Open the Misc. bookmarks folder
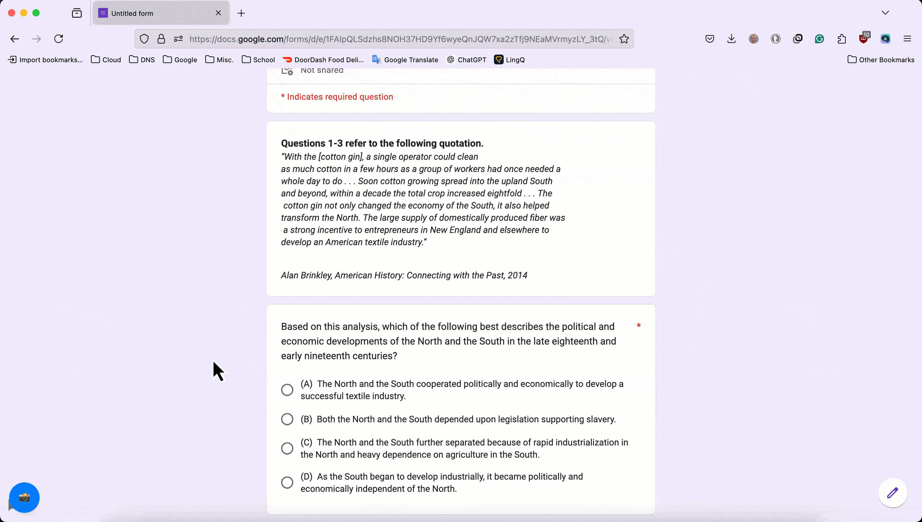The image size is (922, 522). (220, 59)
